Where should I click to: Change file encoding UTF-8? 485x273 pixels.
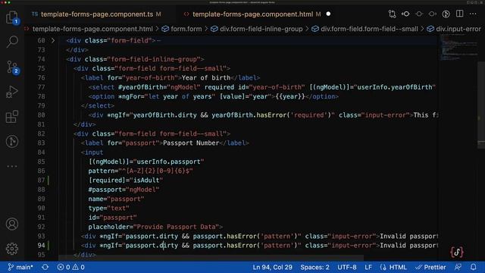(x=347, y=267)
